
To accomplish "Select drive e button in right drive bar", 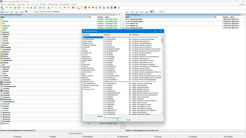I will point(137,12).
